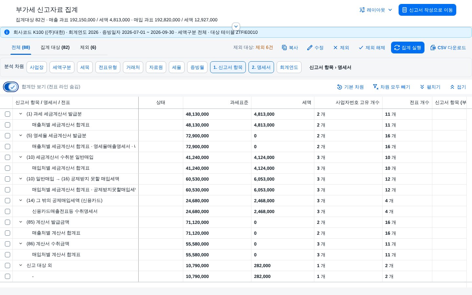Tick checkbox for 신용카드매출전표등 수취명세서 row
Image resolution: width=472 pixels, height=295 pixels.
click(8, 211)
